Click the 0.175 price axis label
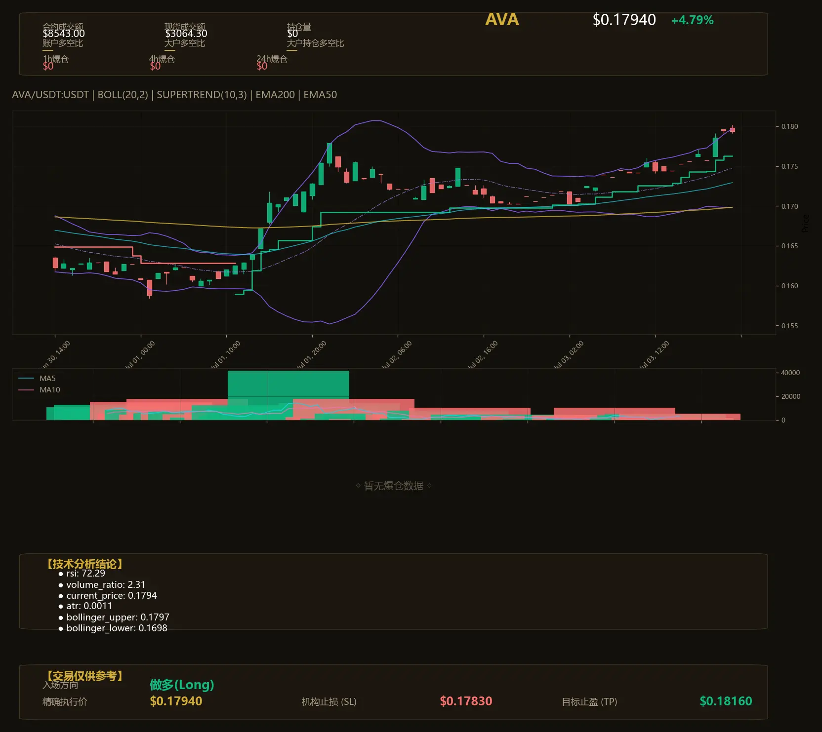Screen dimensions: 822x732 (x=789, y=166)
